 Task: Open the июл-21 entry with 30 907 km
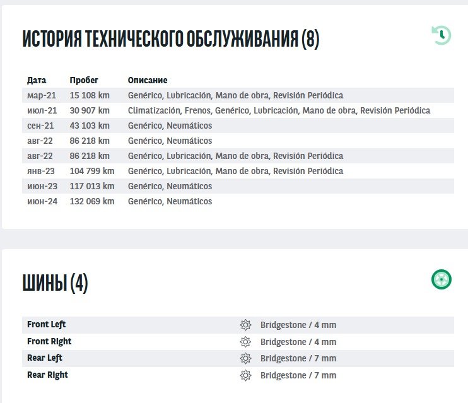point(238,110)
